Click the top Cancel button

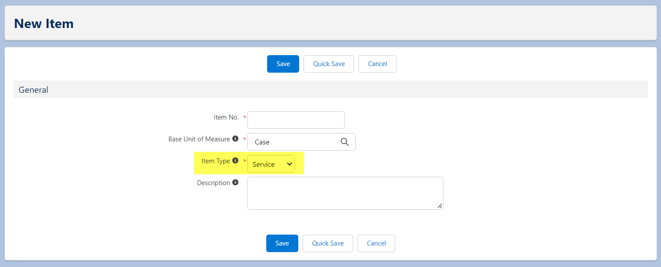tap(377, 64)
